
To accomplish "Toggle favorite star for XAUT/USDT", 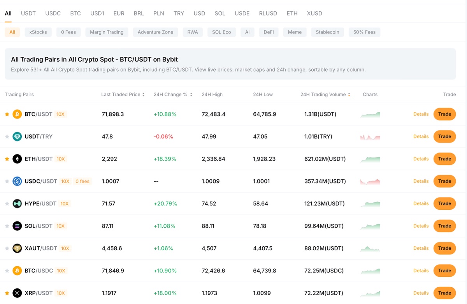I will pyautogui.click(x=7, y=248).
